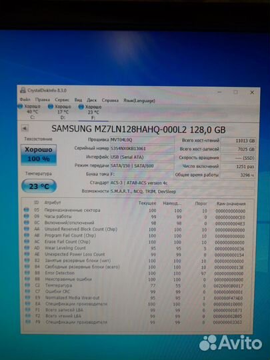This screenshot has height=360, width=270.
Task: Click the Буква тома field F:
Action: (x=142, y=174)
